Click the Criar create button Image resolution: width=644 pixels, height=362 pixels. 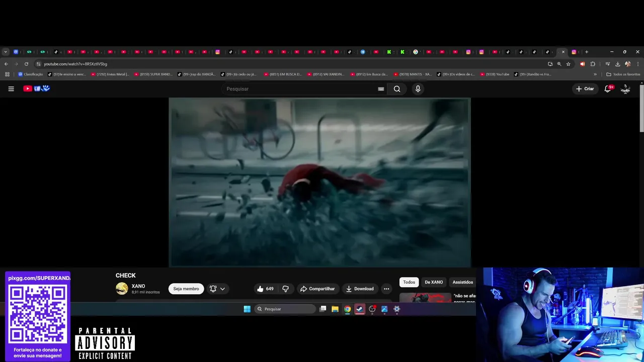click(x=585, y=89)
